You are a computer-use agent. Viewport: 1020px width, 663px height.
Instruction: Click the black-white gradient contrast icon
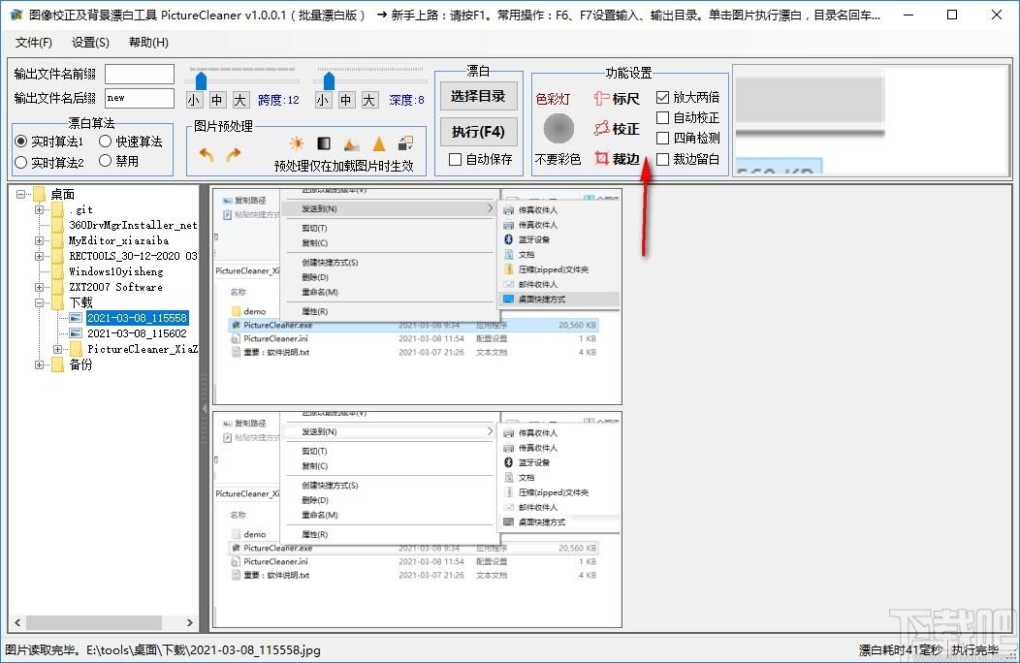[323, 143]
